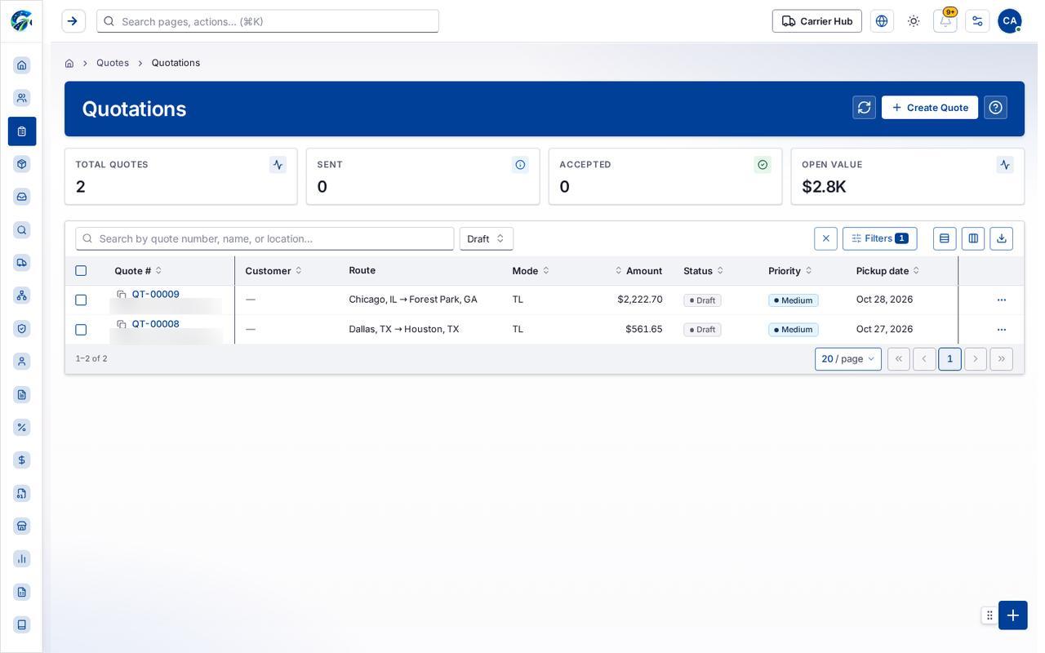1045x653 pixels.
Task: Open the Draft status filter dropdown
Action: pos(487,238)
